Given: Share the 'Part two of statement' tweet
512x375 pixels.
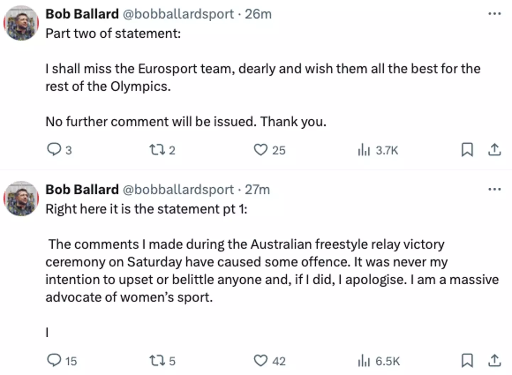Looking at the screenshot, I should click(494, 150).
